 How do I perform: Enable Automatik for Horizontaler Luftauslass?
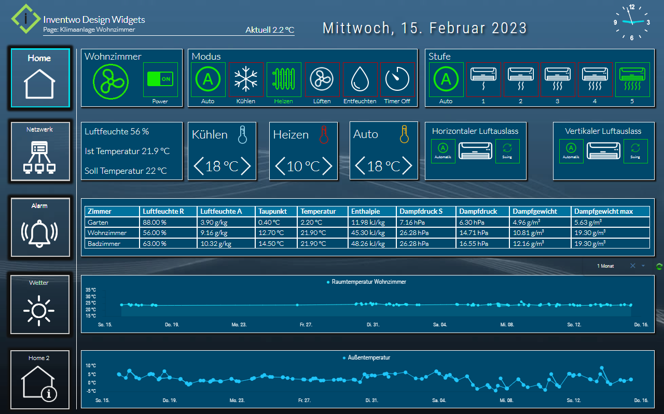tap(443, 151)
